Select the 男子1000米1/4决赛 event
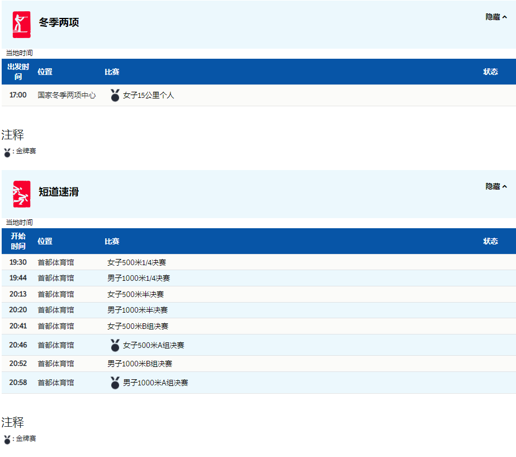 139,278
